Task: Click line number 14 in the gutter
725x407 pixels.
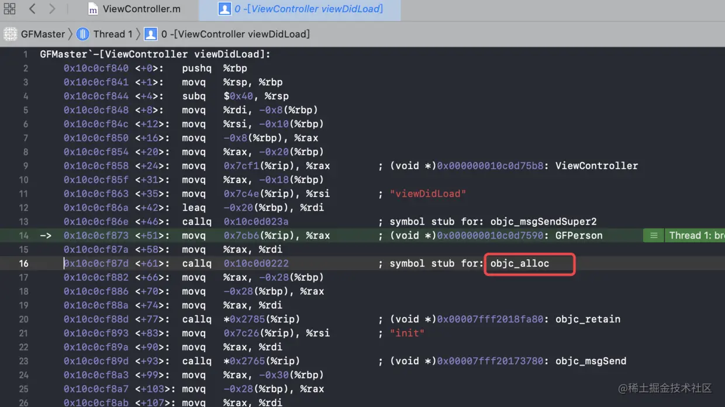Action: click(x=23, y=236)
